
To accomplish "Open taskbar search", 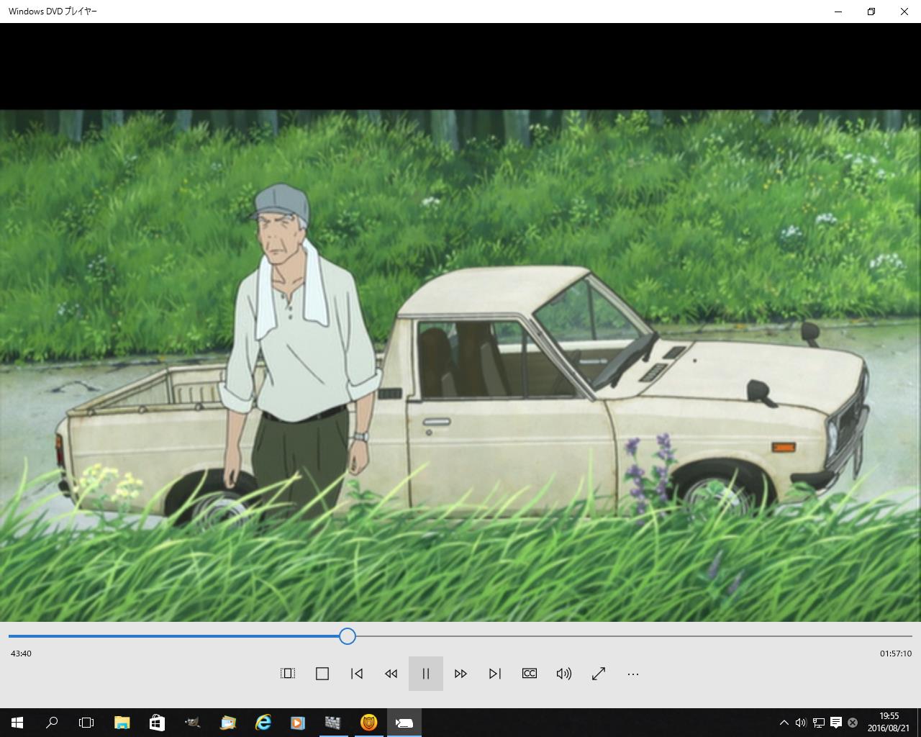I will click(x=52, y=723).
